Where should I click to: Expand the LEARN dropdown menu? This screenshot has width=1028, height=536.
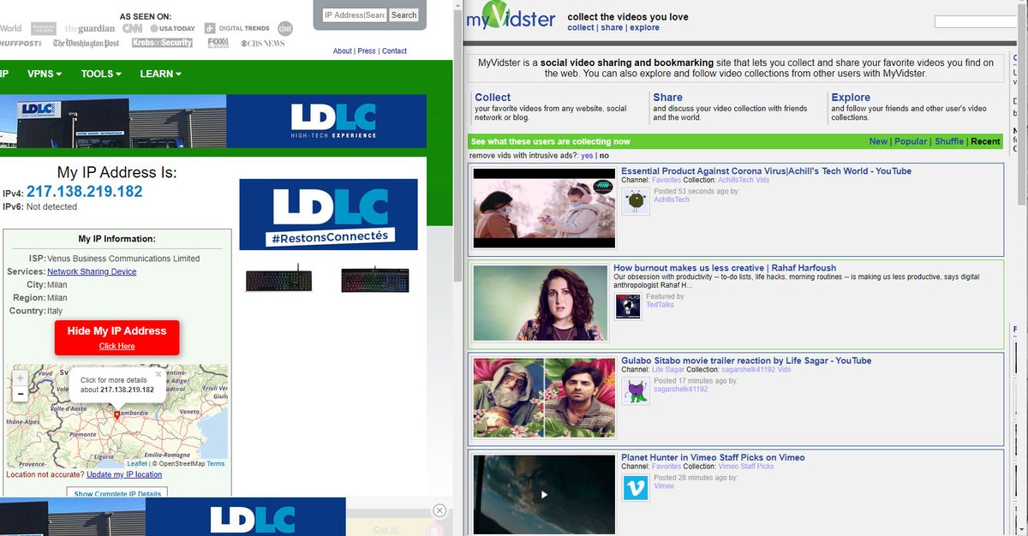tap(160, 74)
